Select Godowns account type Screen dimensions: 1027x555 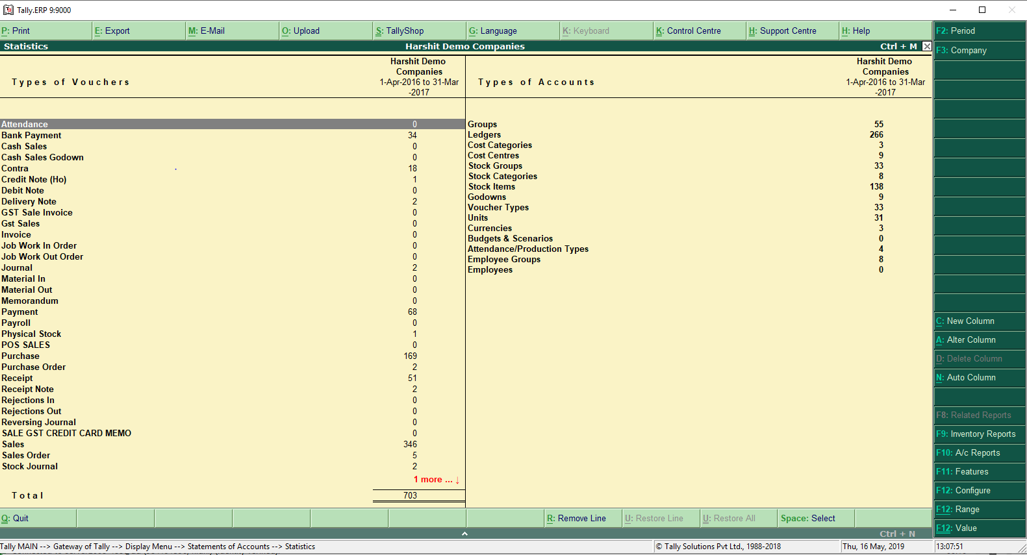pyautogui.click(x=699, y=197)
